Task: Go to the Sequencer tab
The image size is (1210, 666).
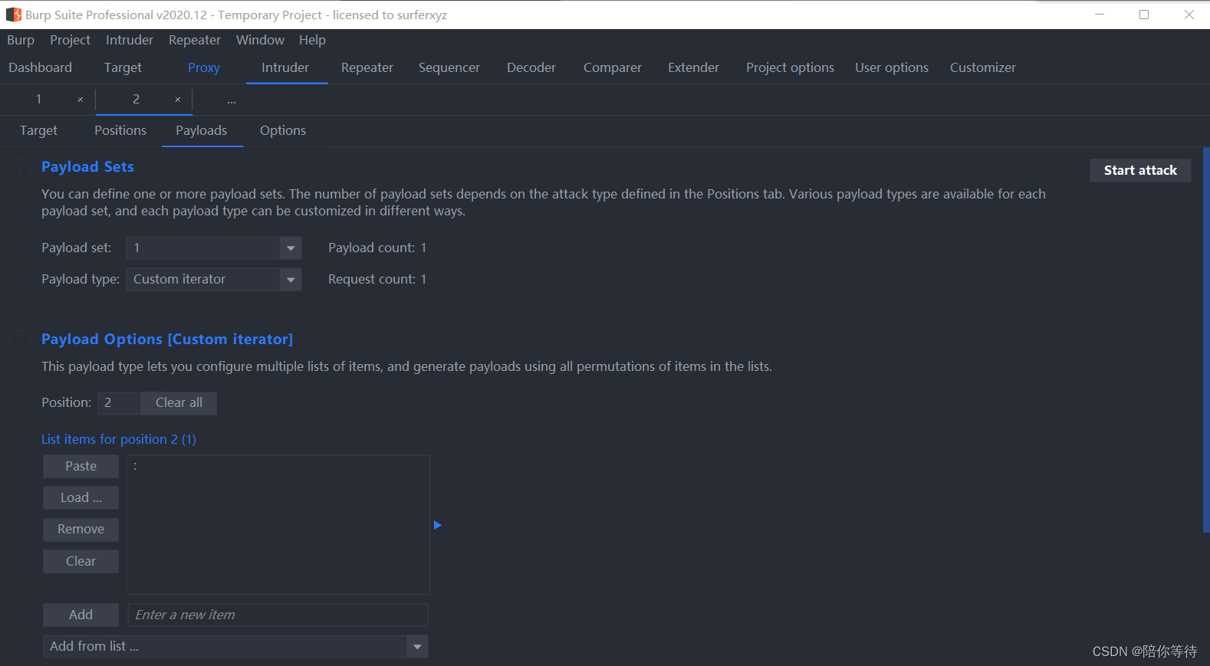Action: click(x=449, y=67)
